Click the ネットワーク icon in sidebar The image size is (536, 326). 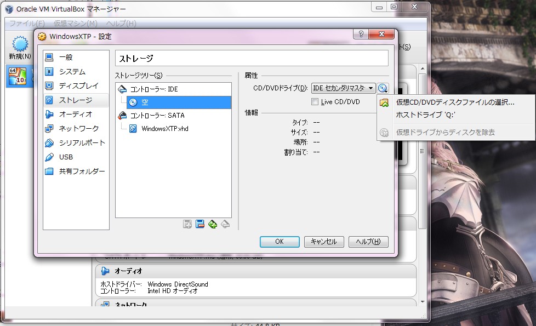49,129
